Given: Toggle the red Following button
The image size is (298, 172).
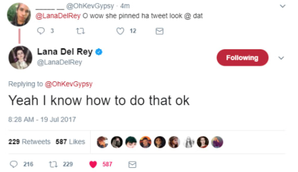Looking at the screenshot, I should (x=242, y=58).
